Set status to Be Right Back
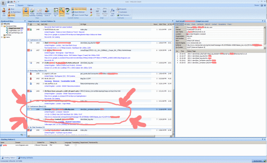The width and height of the screenshot is (267, 163). 14,12
